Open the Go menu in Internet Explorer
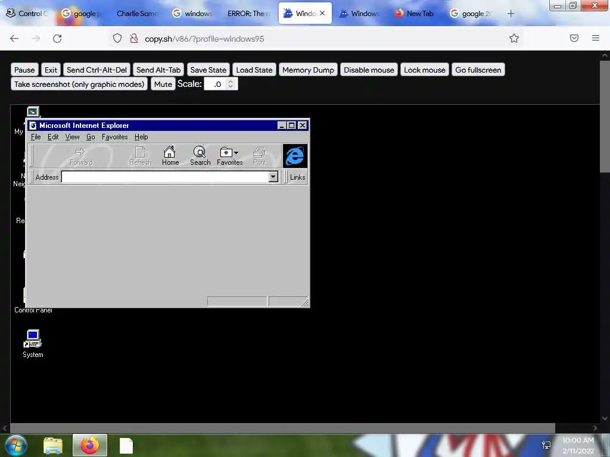The image size is (610, 457). pyautogui.click(x=91, y=137)
